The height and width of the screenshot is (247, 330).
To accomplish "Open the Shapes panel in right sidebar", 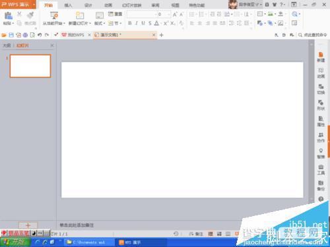I will click(x=321, y=105).
